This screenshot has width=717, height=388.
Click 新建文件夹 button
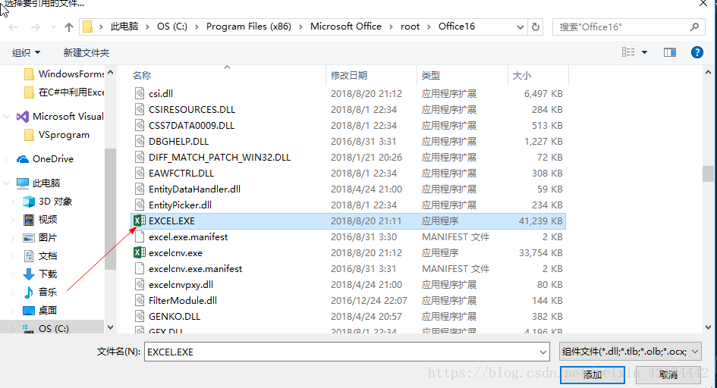pos(86,52)
